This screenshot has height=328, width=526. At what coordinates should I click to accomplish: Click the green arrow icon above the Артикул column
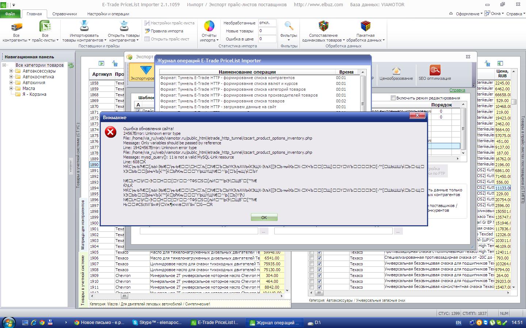click(x=102, y=63)
